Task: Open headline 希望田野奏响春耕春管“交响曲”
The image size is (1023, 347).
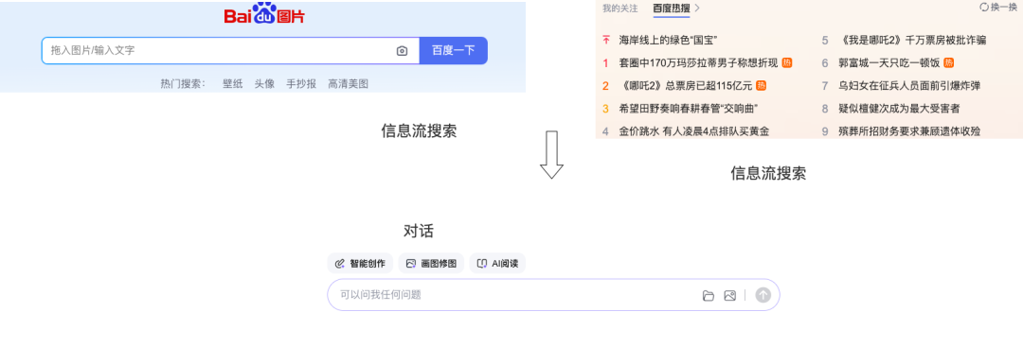Action: coord(689,109)
